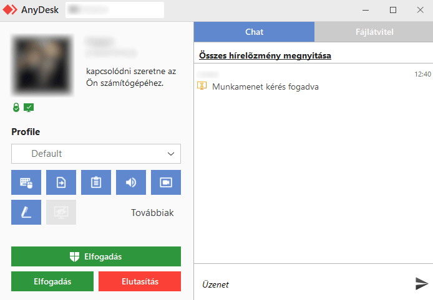The width and height of the screenshot is (433, 300).
Task: Toggle keyboard and mouse control permission
Action: click(26, 182)
